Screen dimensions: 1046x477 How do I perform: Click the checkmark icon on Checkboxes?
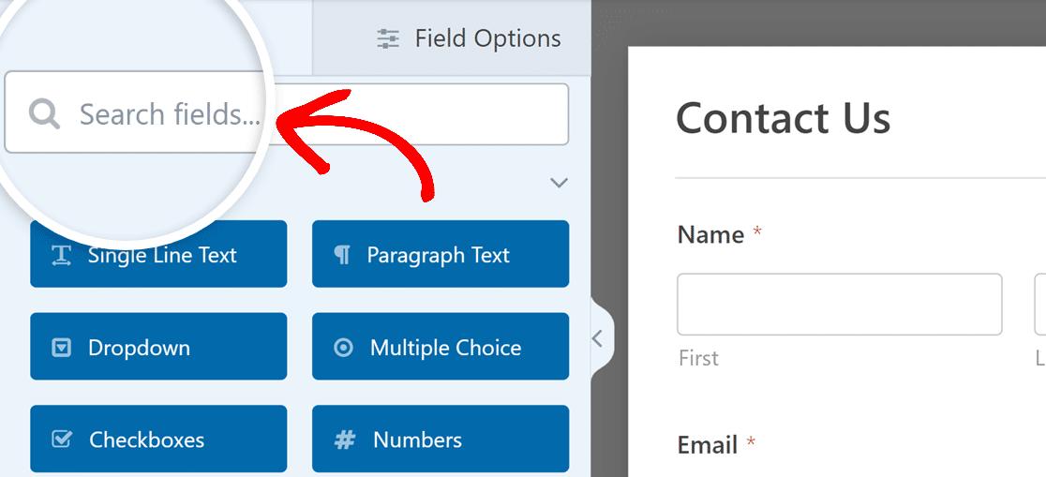click(62, 440)
